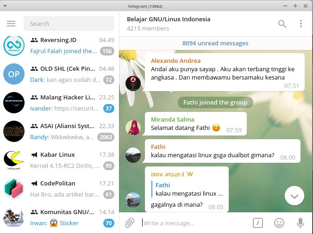Click Alexando Andrea's avatar
The height and width of the screenshot is (234, 313).
133,83
